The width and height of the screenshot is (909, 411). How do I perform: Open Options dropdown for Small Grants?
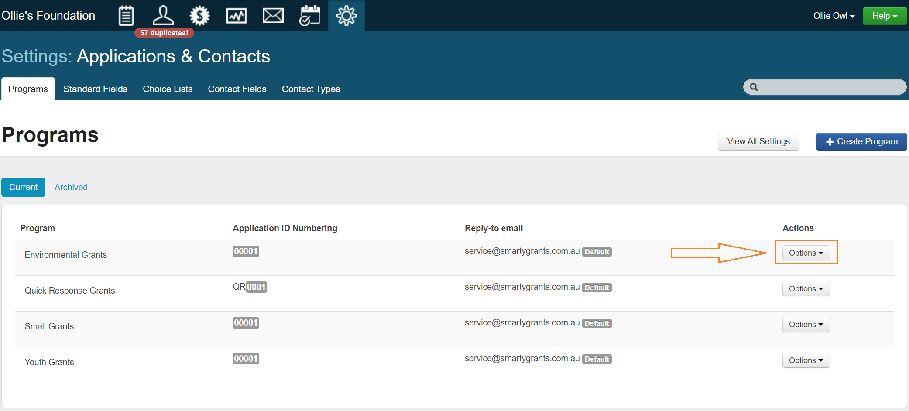point(806,325)
